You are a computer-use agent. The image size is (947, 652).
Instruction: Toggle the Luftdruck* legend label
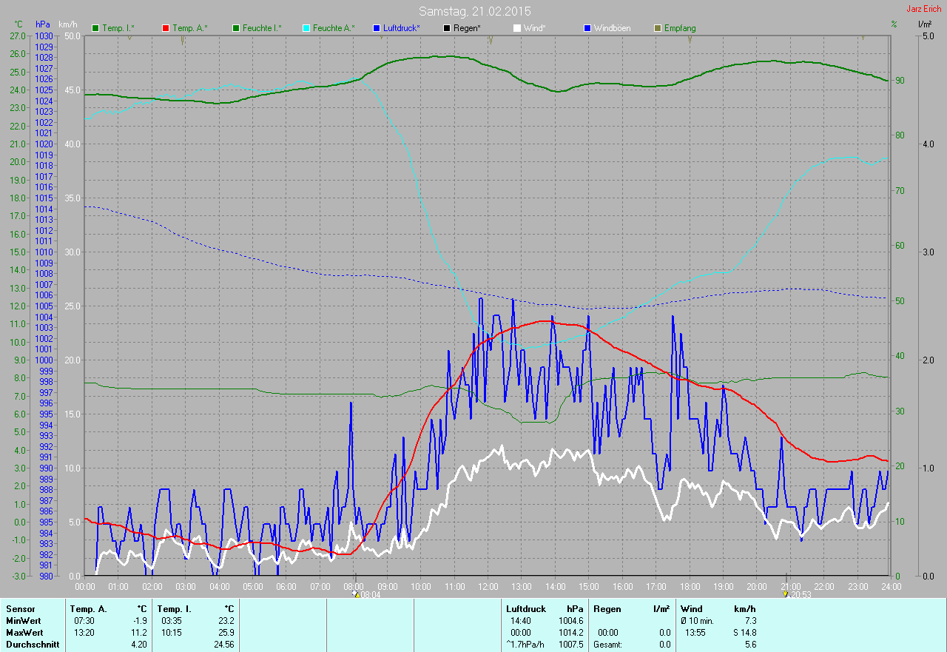(x=401, y=28)
